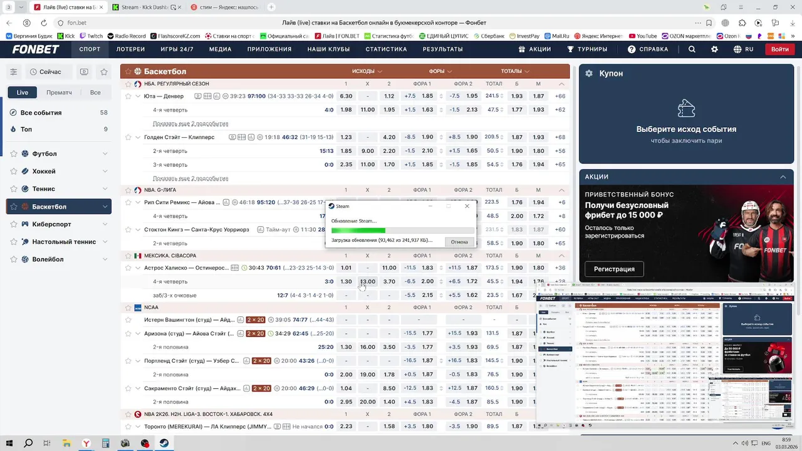Toggle star in the Баскетбол table header

click(x=128, y=71)
